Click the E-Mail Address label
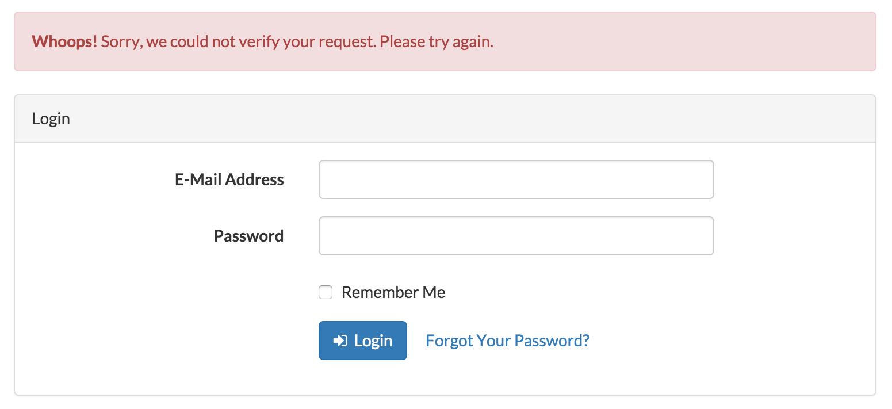892x409 pixels. (x=229, y=179)
